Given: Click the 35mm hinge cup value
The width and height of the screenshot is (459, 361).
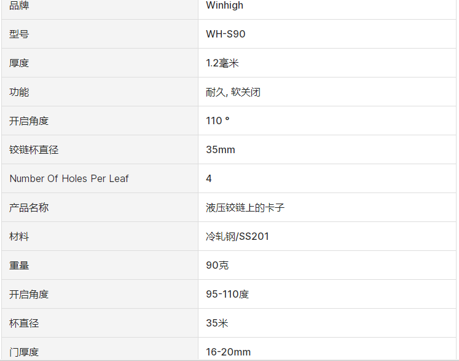Looking at the screenshot, I should coord(221,149).
